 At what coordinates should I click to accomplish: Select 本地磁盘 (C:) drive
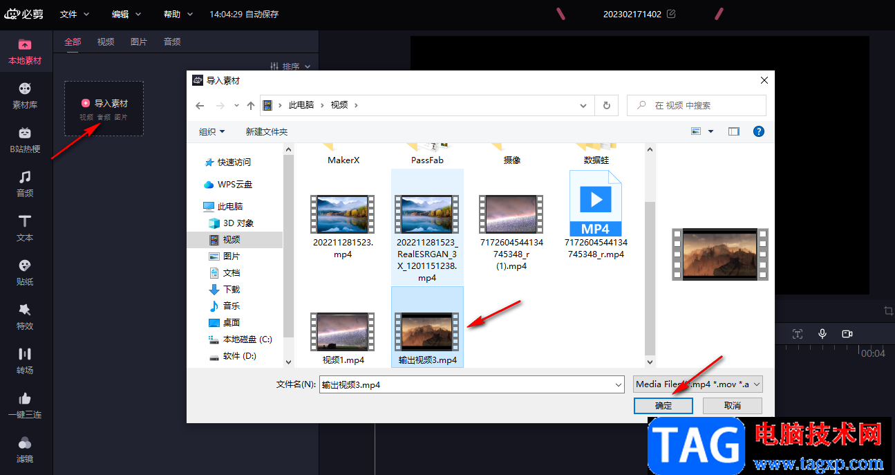point(241,339)
